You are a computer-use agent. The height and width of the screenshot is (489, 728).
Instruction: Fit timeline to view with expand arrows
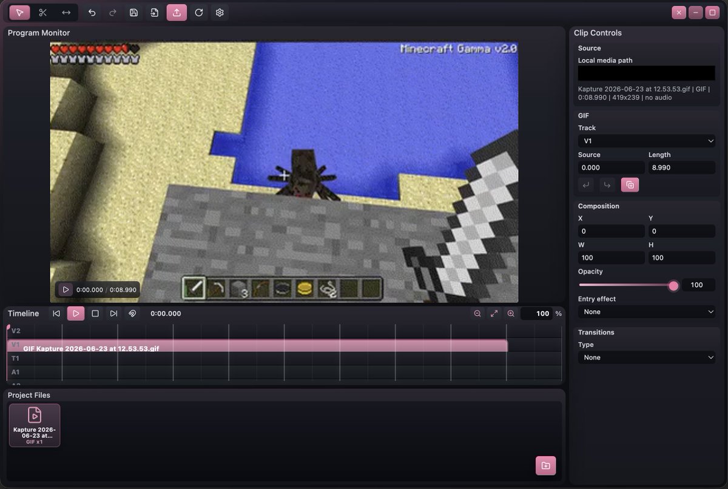coord(494,314)
